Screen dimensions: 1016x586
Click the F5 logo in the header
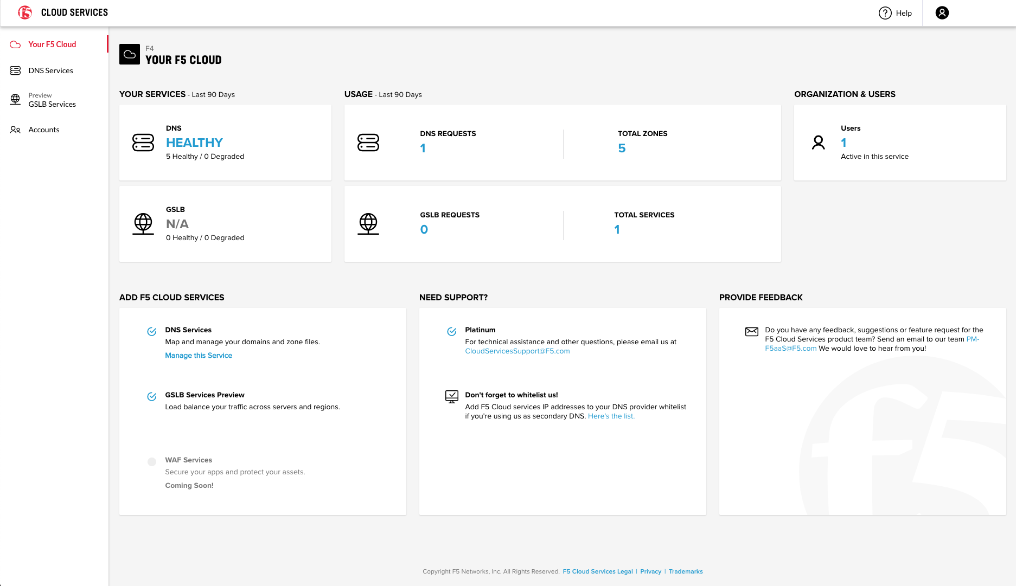click(x=25, y=12)
